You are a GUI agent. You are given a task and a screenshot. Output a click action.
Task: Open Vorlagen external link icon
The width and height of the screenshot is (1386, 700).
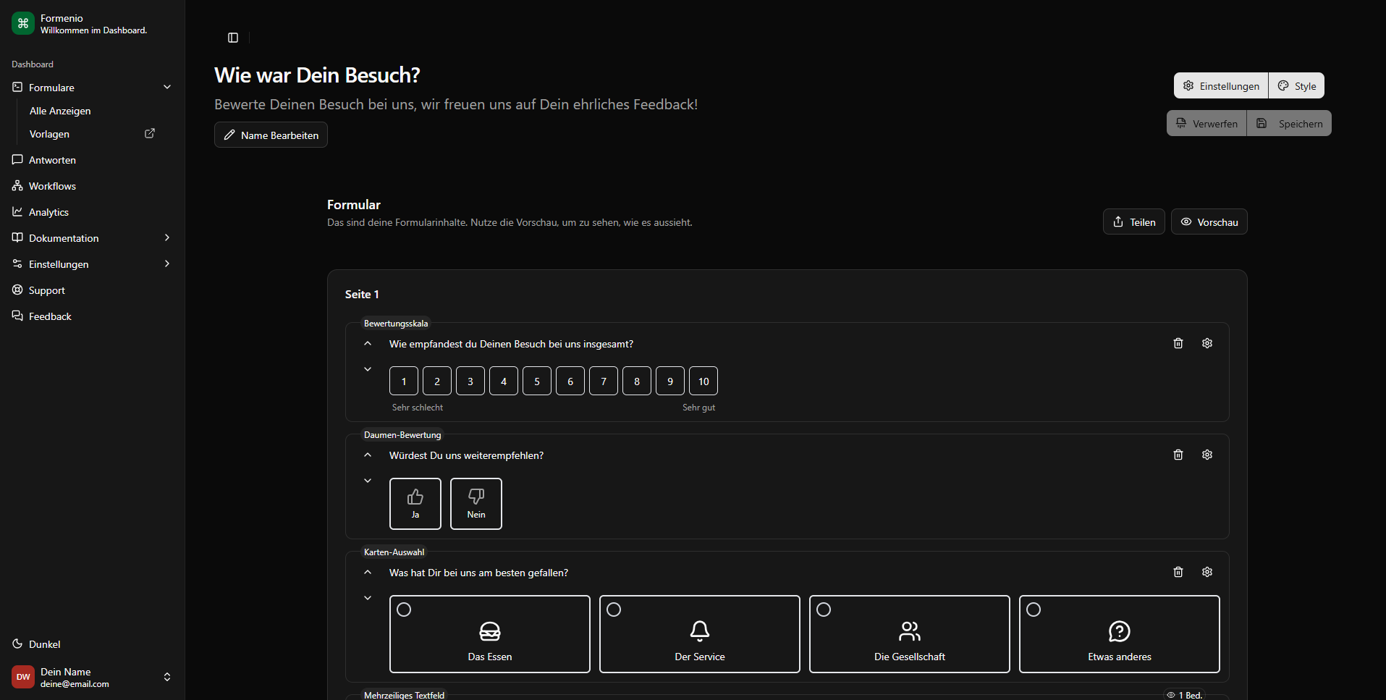(150, 134)
